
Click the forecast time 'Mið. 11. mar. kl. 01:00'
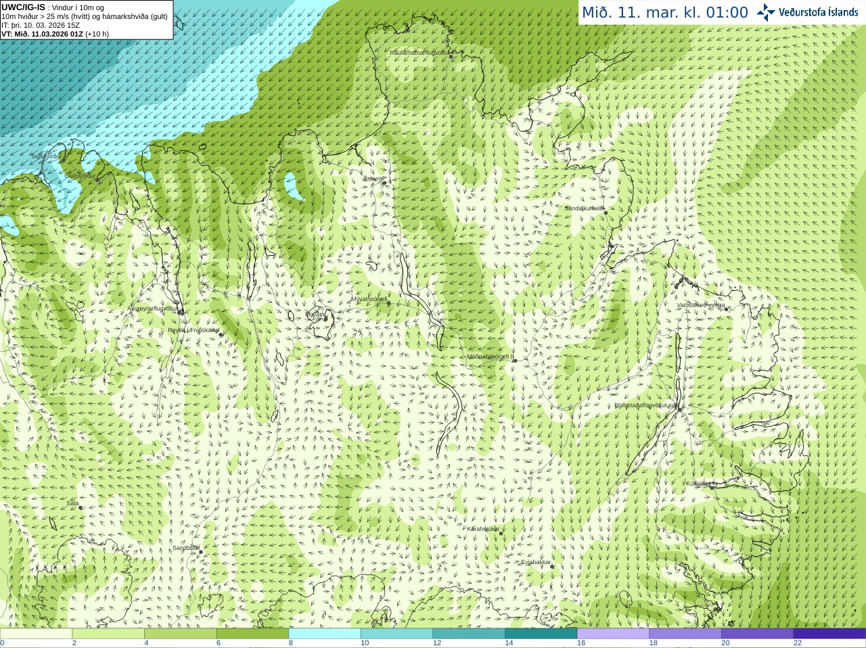click(665, 12)
